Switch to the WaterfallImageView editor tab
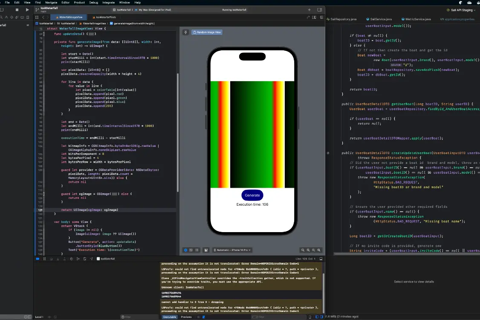 pyautogui.click(x=69, y=17)
